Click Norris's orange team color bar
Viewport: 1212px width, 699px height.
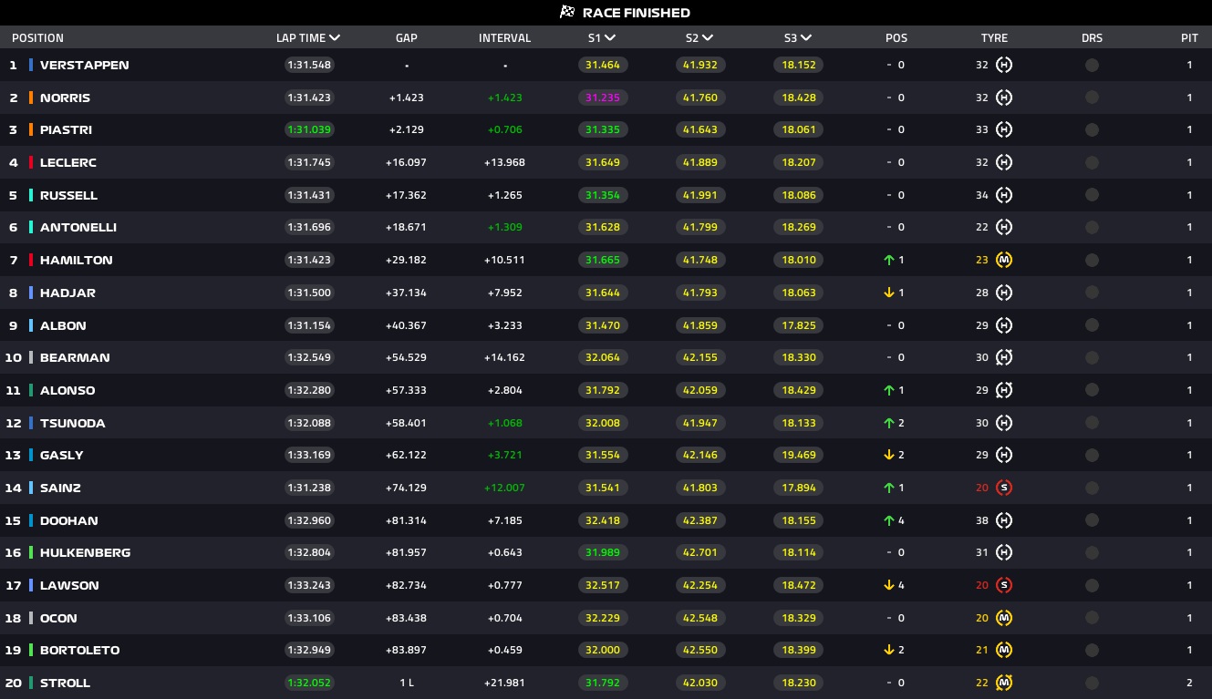[31, 98]
